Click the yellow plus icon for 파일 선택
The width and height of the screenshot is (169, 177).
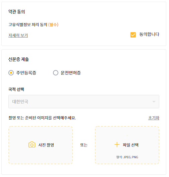point(117,144)
